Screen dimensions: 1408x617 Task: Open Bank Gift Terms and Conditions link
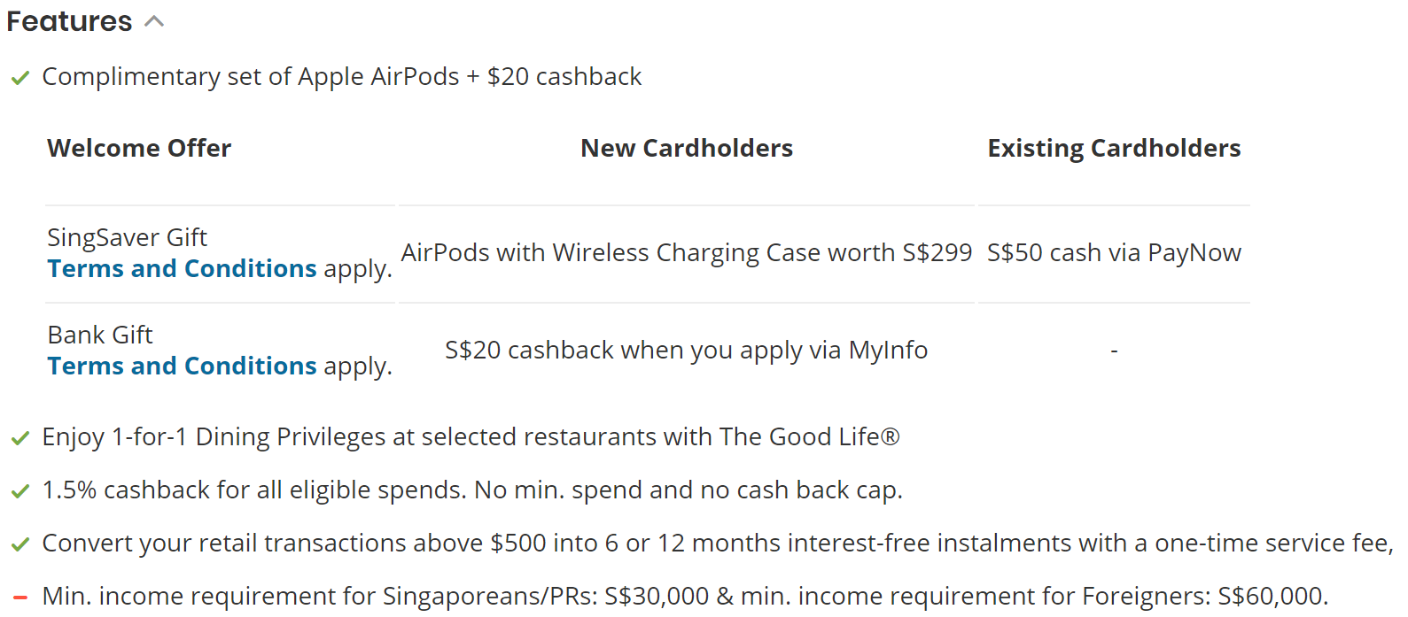pyautogui.click(x=182, y=366)
